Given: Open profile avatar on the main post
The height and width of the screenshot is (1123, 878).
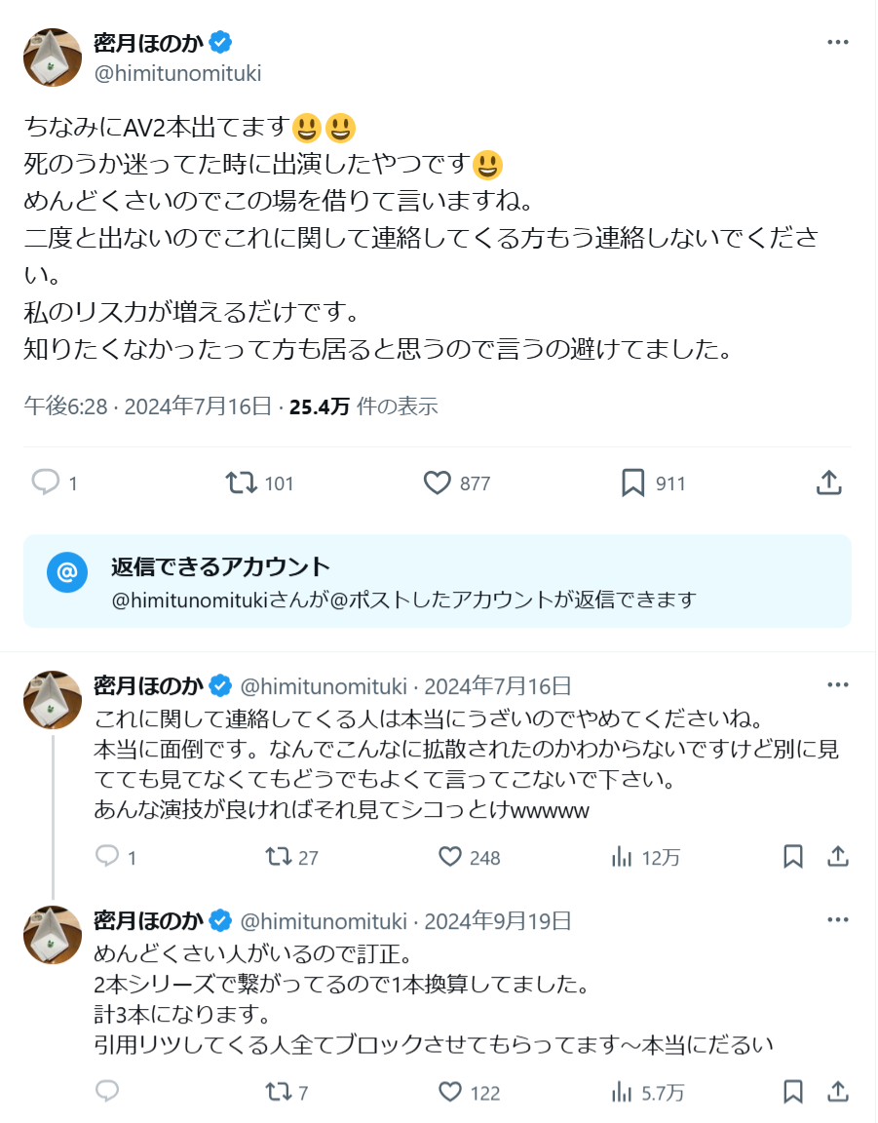Looking at the screenshot, I should [53, 58].
